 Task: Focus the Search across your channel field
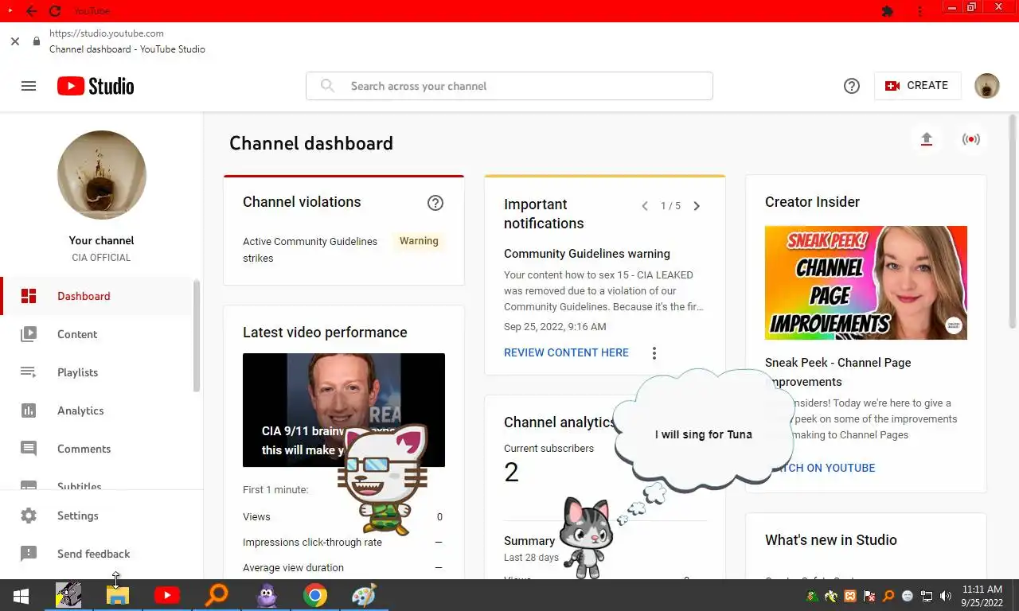coord(509,86)
